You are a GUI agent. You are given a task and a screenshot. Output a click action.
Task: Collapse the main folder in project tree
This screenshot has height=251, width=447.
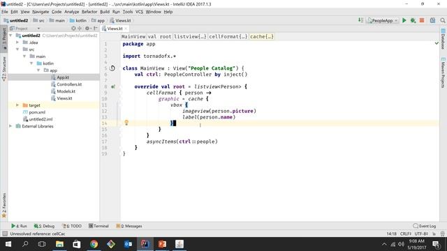(x=24, y=56)
